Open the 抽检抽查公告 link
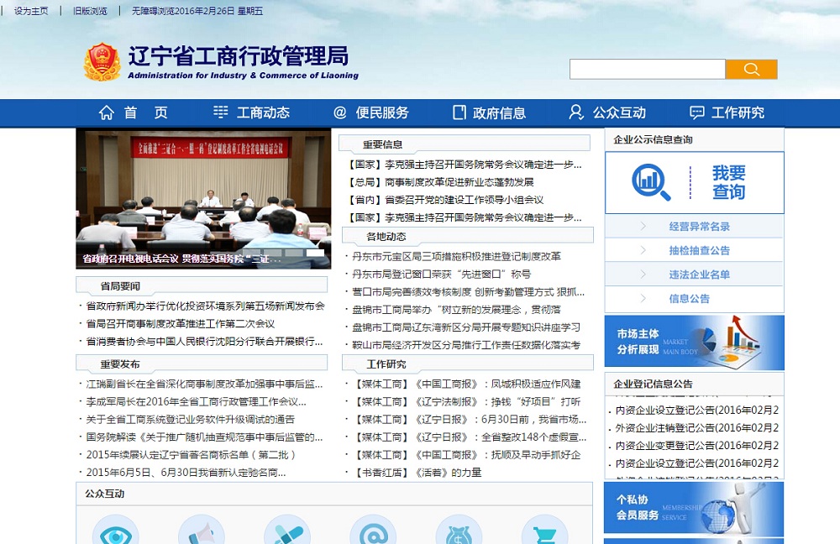Image resolution: width=840 pixels, height=544 pixels. (x=699, y=250)
